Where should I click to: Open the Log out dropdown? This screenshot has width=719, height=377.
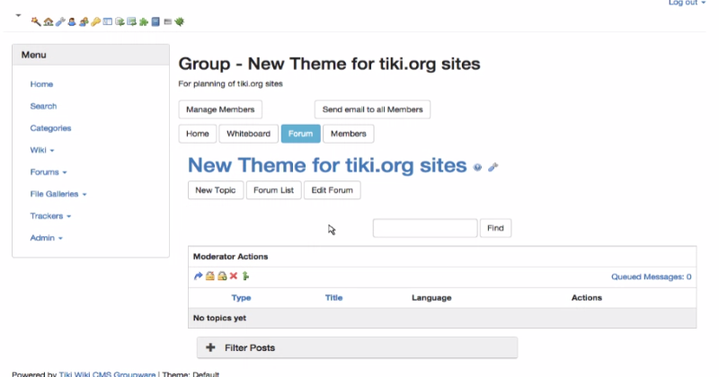[687, 3]
